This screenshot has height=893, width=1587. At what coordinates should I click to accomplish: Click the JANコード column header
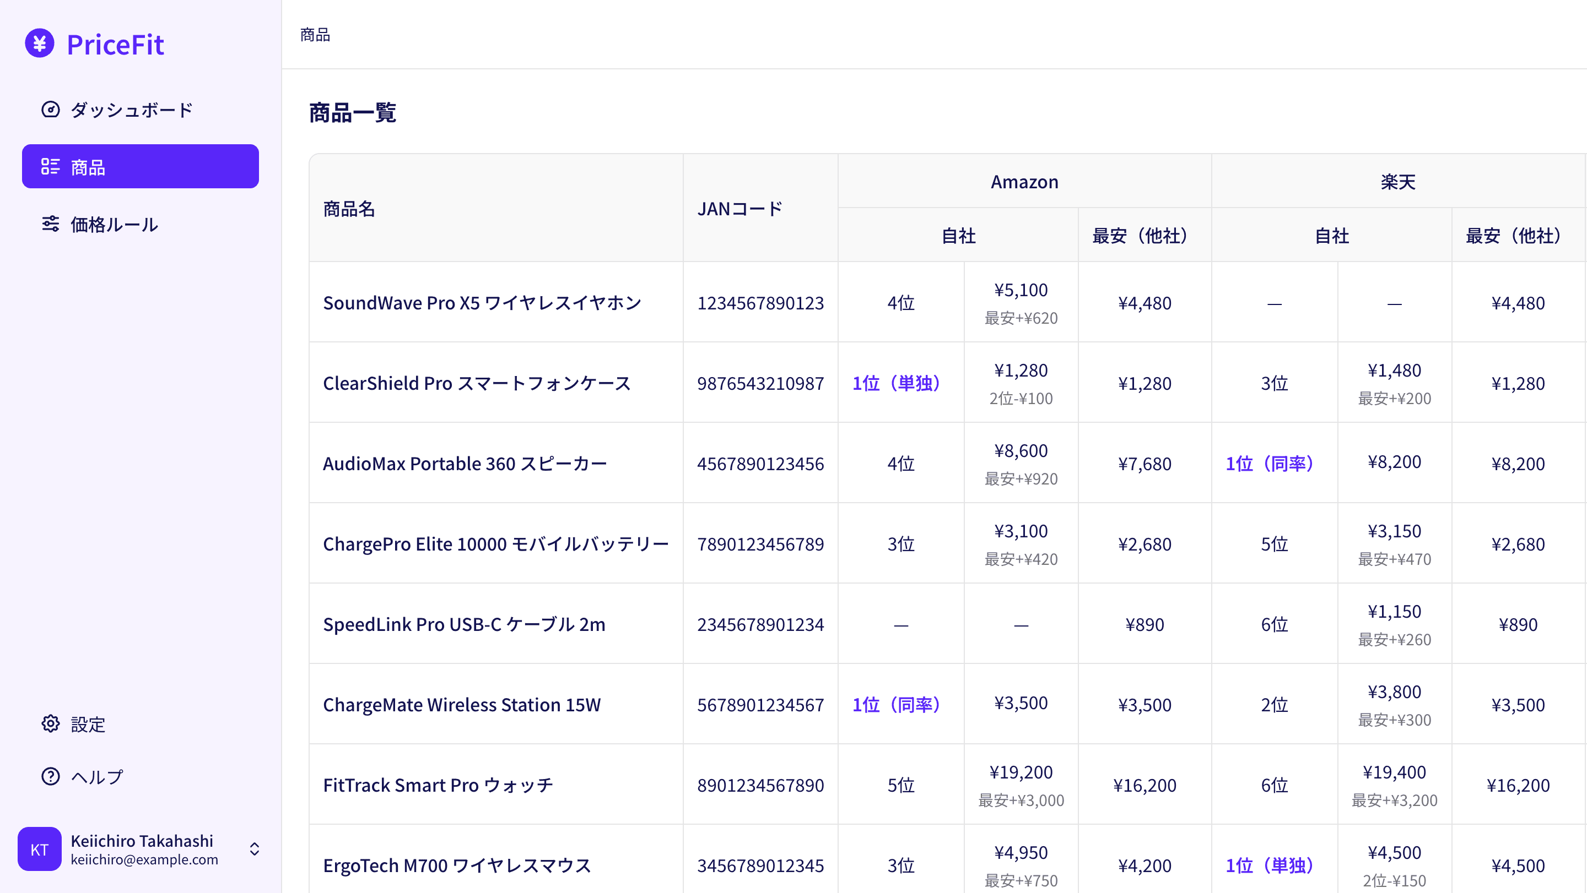pyautogui.click(x=739, y=209)
